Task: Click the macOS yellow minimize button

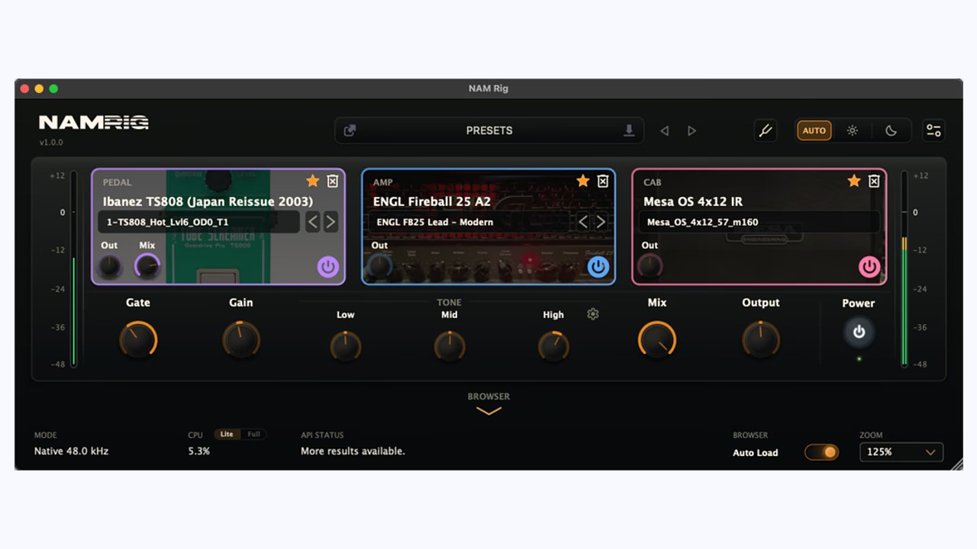Action: point(39,88)
